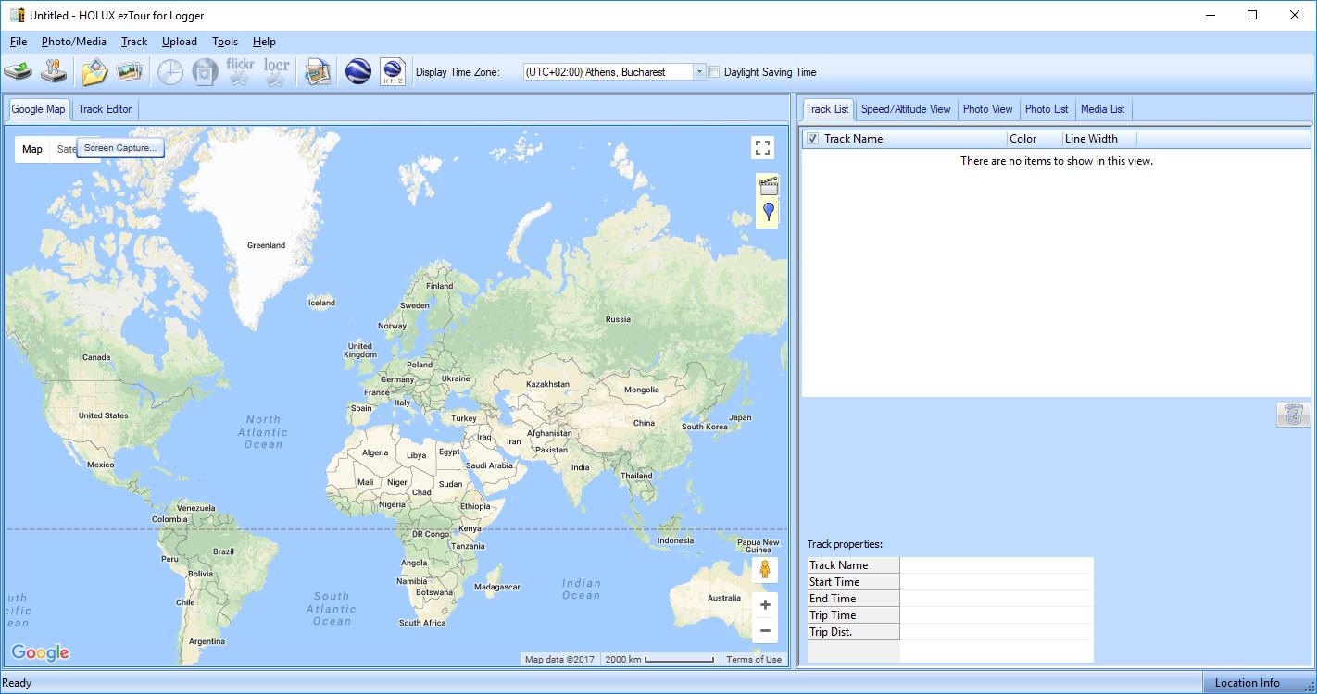Click 'There are no items to show' message
Viewport: 1317px width, 694px height.
pos(1056,161)
